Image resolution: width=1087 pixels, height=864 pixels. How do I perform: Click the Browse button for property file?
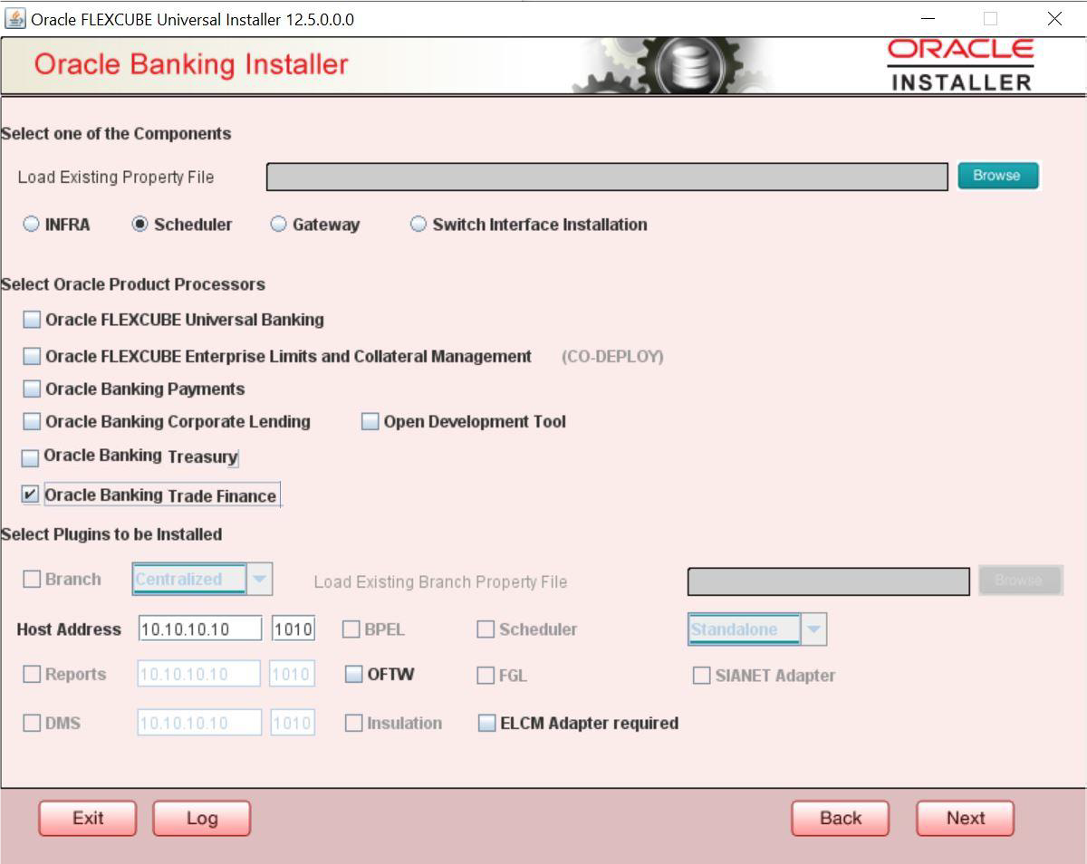996,176
